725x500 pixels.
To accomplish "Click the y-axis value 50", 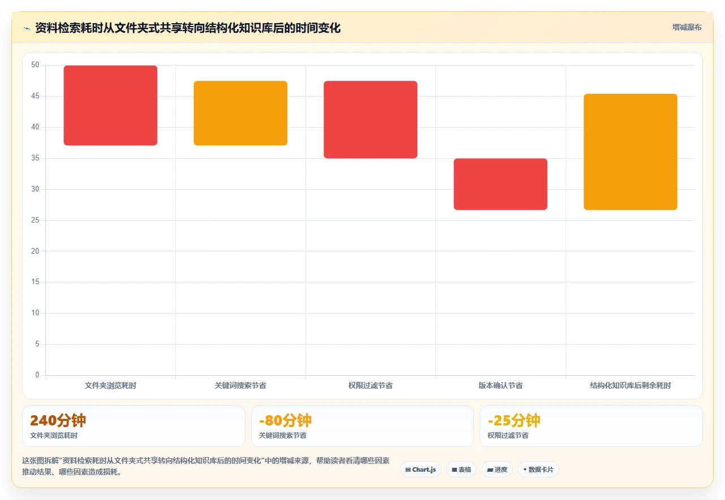I will (x=35, y=65).
